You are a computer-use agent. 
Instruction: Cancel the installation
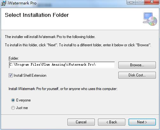81,122
